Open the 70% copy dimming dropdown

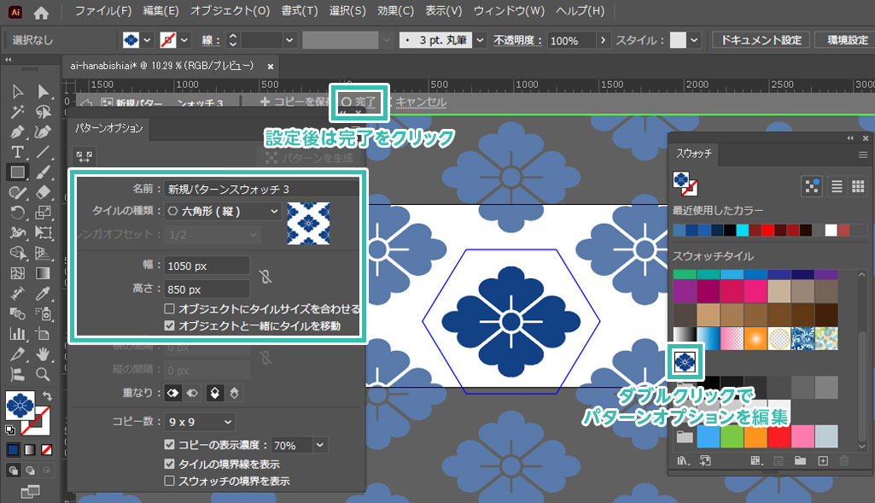click(320, 445)
